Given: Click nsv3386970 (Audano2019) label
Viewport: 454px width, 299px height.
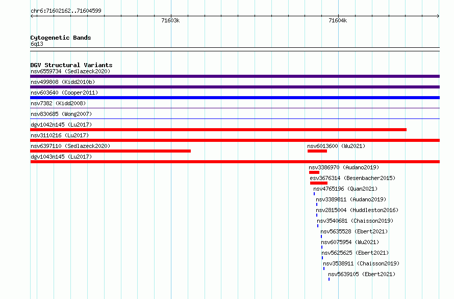Looking at the screenshot, I should click(344, 167).
